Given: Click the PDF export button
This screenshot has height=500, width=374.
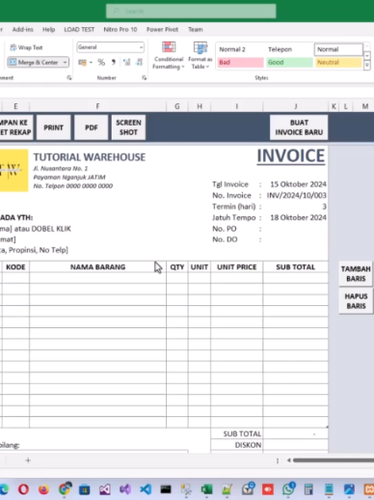Looking at the screenshot, I should click(x=92, y=127).
